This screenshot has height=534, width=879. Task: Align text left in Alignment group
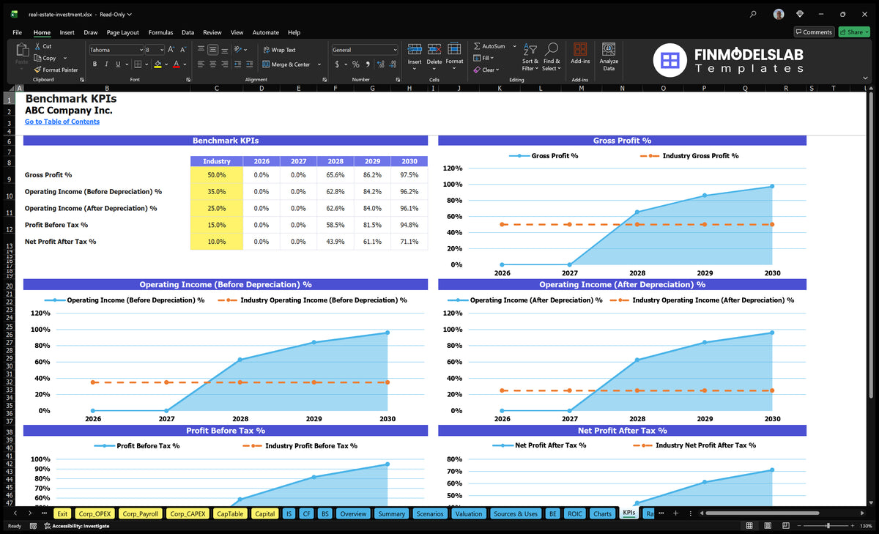pyautogui.click(x=201, y=64)
